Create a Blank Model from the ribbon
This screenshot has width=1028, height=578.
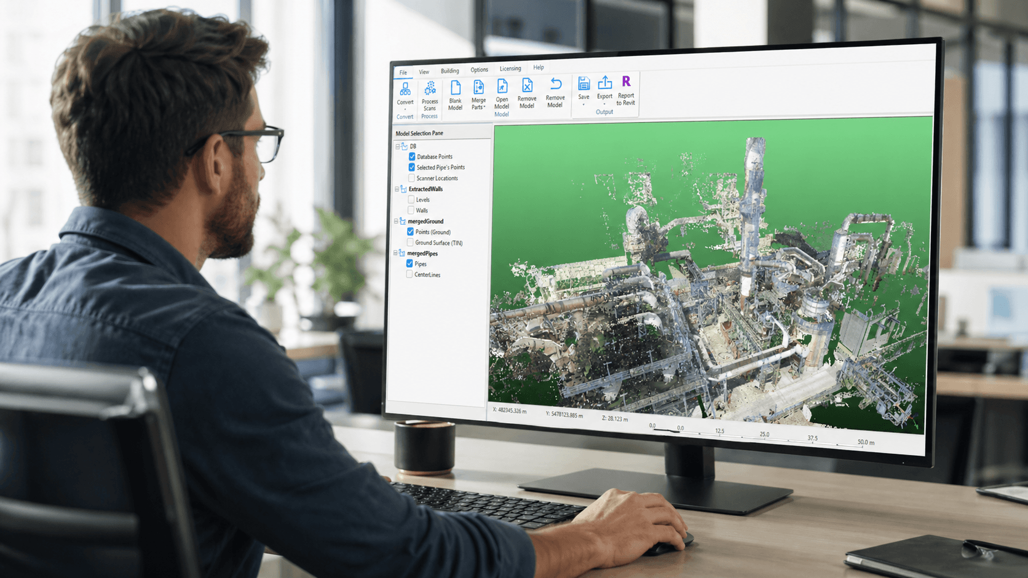click(456, 95)
